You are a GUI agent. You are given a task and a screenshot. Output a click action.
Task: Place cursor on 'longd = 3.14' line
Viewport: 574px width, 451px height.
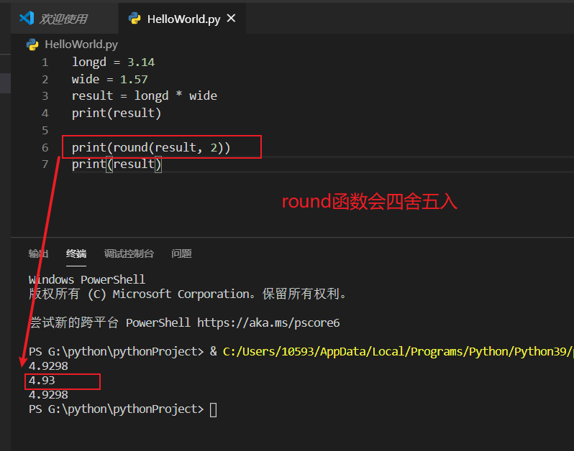113,62
